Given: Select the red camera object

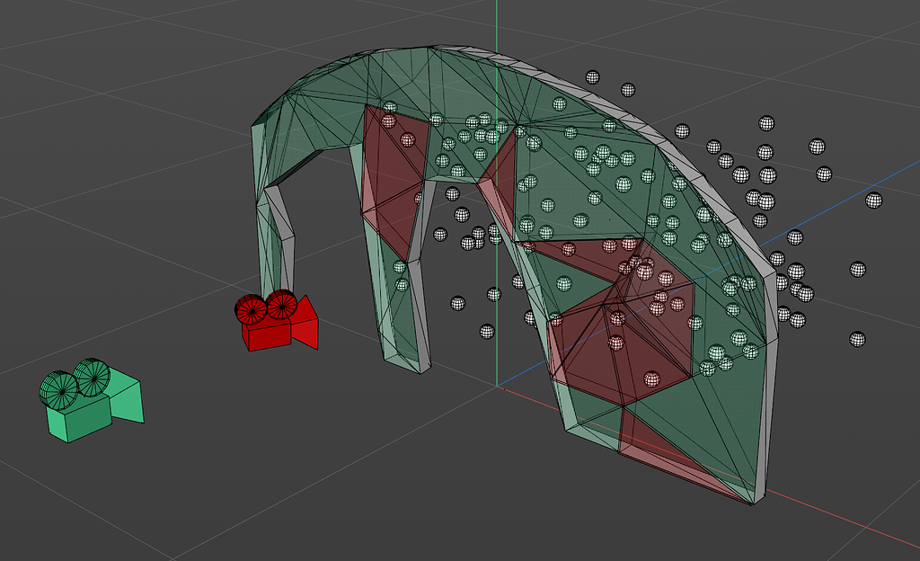Looking at the screenshot, I should 270,333.
